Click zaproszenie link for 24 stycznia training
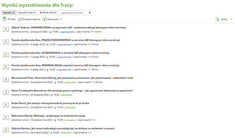The height and width of the screenshot is (138, 235). [x=67, y=32]
